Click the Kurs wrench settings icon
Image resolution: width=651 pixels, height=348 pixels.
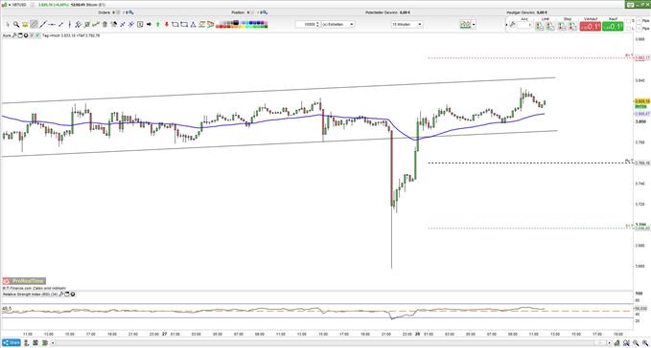(14, 35)
